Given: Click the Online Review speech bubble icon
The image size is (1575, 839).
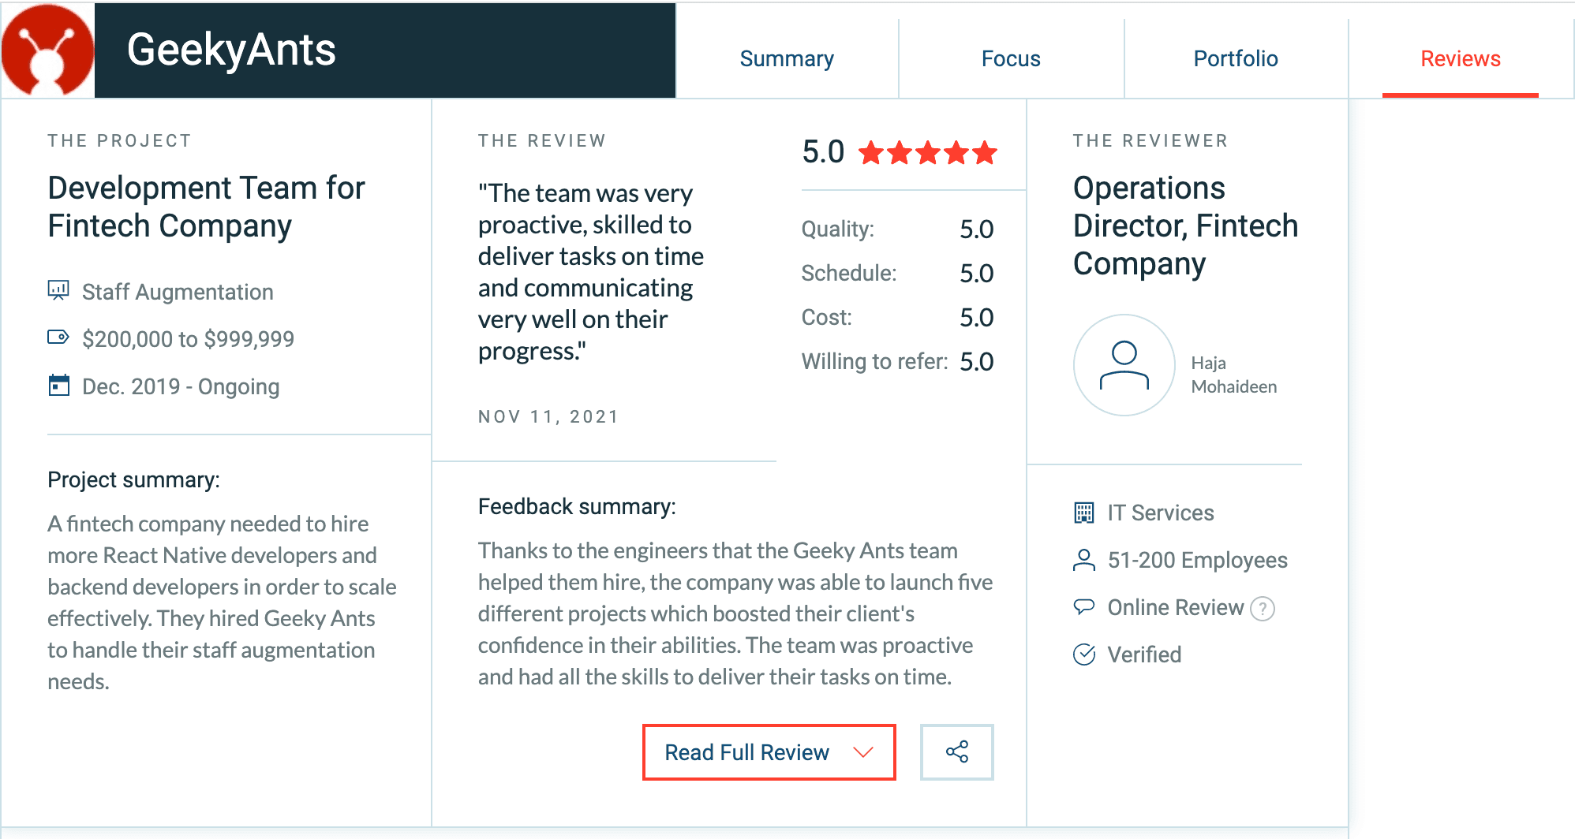Looking at the screenshot, I should pos(1084,607).
